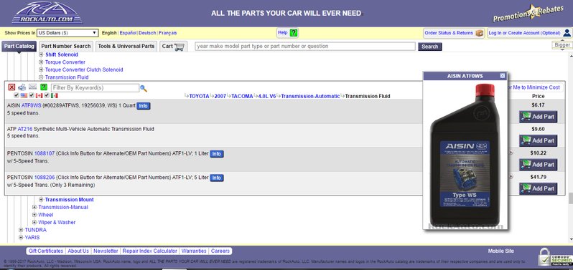Open the ATP AT216 part number link

(25, 129)
